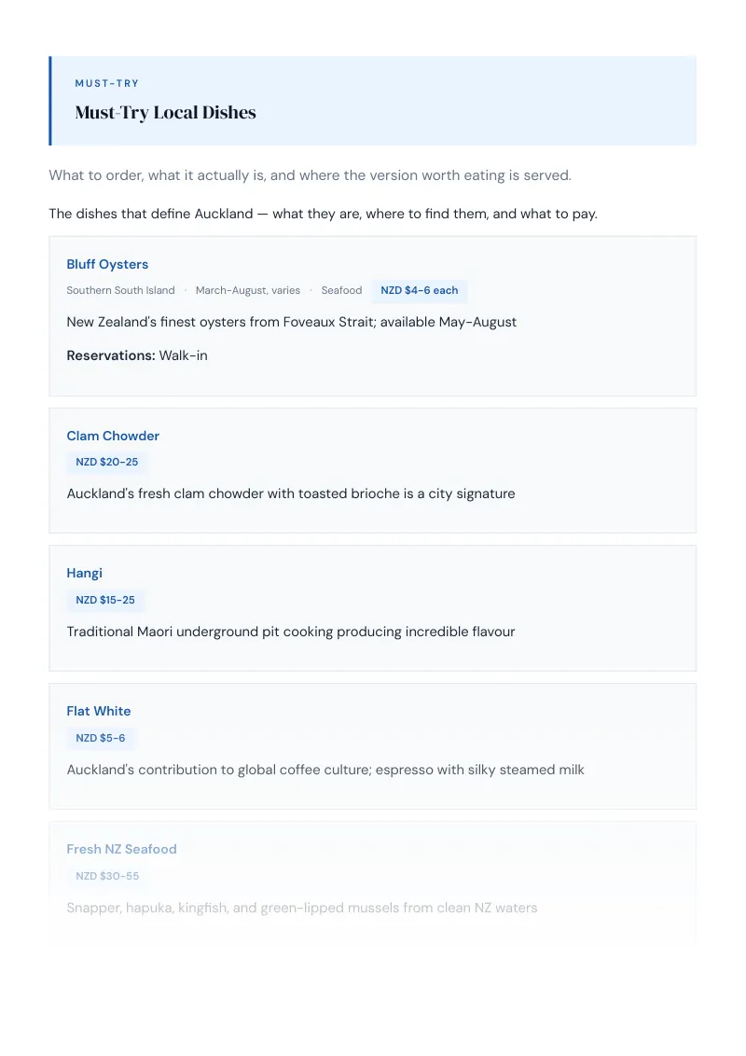Click the MUST-TRY section label
The width and height of the screenshot is (746, 1056).
[107, 84]
